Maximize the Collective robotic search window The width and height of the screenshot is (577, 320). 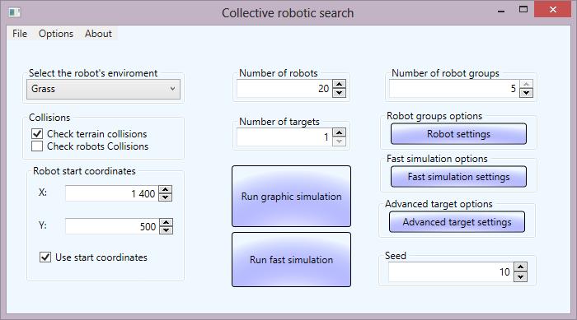pos(523,10)
